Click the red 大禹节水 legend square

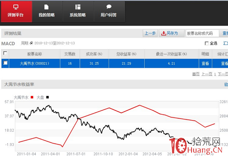[32, 97]
